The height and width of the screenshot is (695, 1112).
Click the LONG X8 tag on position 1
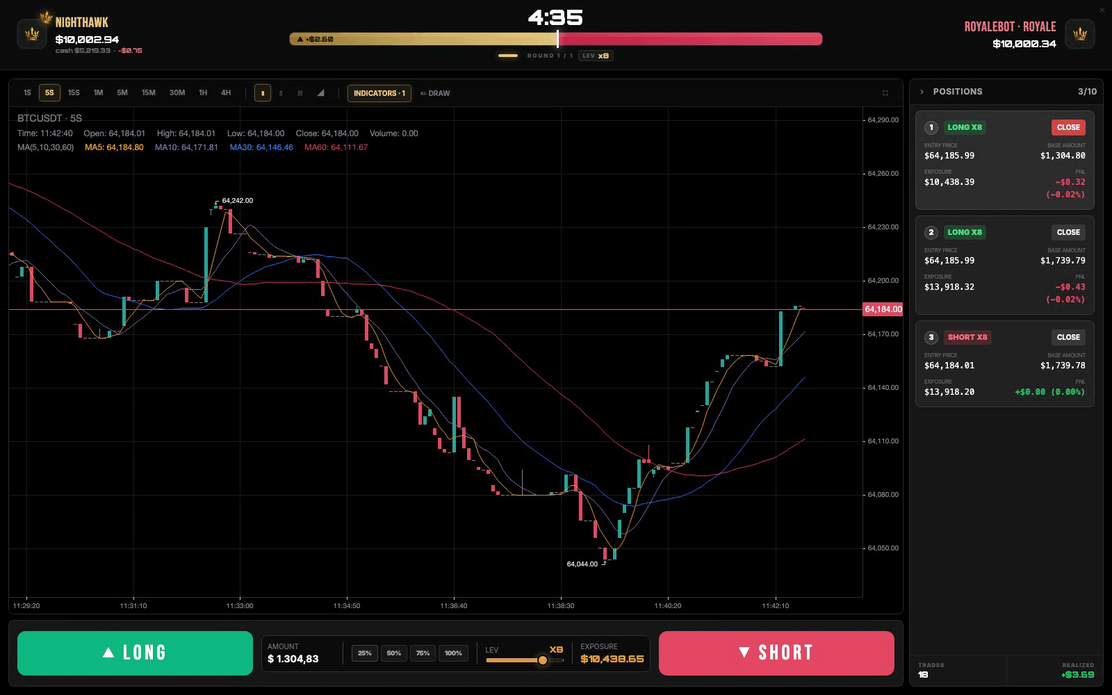tap(965, 127)
